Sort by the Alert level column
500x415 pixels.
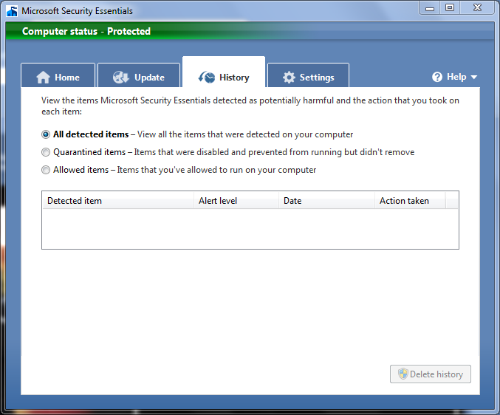[x=236, y=201]
